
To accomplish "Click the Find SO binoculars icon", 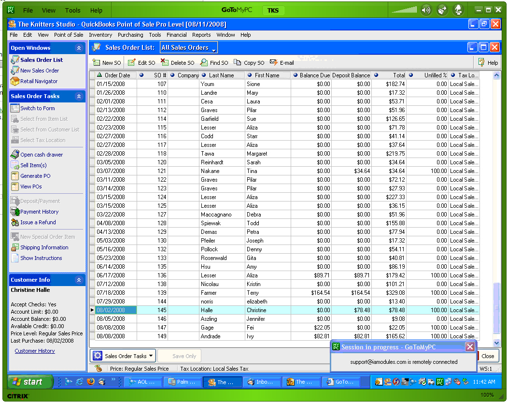I will 204,62.
